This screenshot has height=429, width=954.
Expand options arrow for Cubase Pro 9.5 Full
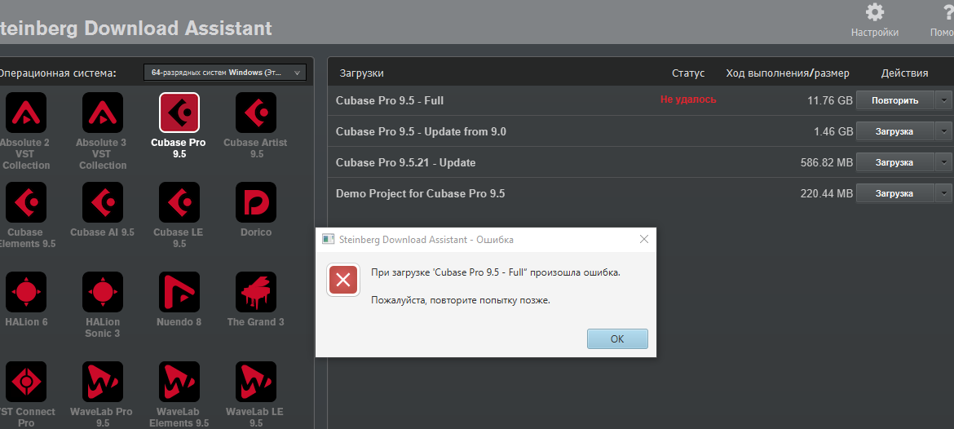(943, 100)
